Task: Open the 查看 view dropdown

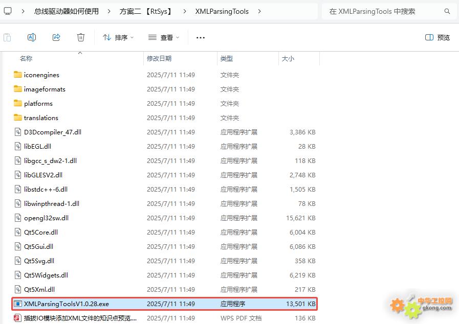Action: 164,37
